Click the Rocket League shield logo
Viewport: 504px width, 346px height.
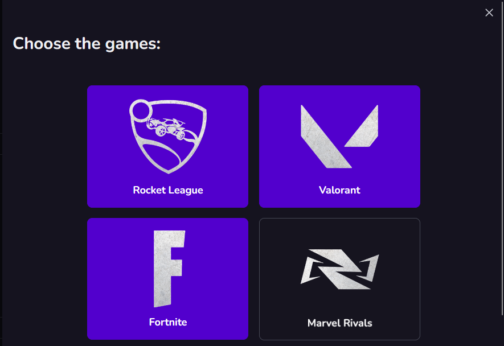(168, 136)
